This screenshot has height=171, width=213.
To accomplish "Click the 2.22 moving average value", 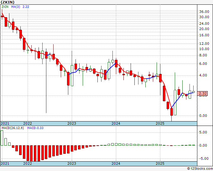I will point(26,7).
